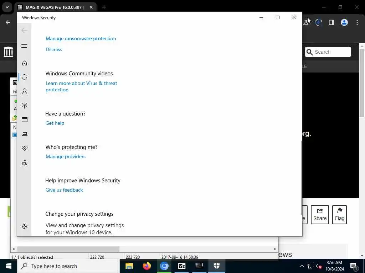Viewport: 365px width, 273px height.
Task: Open the browser profile avatar
Action: (344, 22)
